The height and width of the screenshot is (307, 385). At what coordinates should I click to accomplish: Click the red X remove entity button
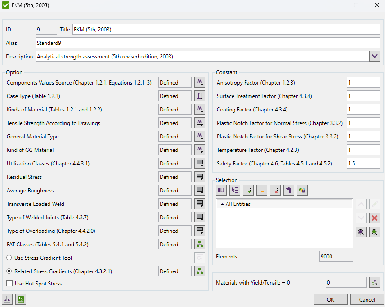pyautogui.click(x=374, y=218)
